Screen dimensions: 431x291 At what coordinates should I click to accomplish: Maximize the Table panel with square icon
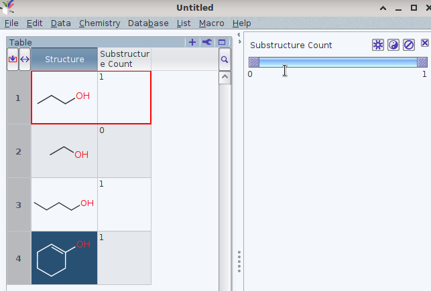click(221, 42)
